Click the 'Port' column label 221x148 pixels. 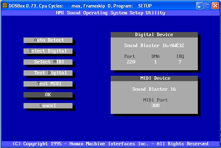tap(129, 56)
